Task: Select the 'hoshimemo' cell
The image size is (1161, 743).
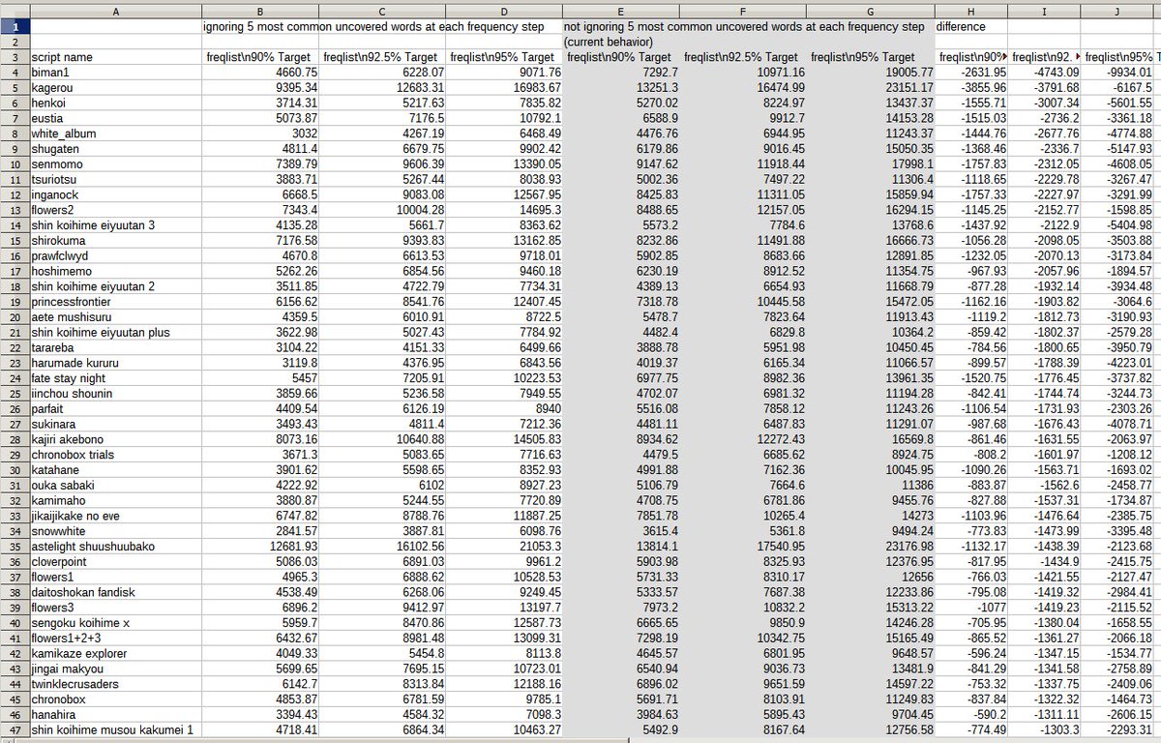Action: coord(115,272)
